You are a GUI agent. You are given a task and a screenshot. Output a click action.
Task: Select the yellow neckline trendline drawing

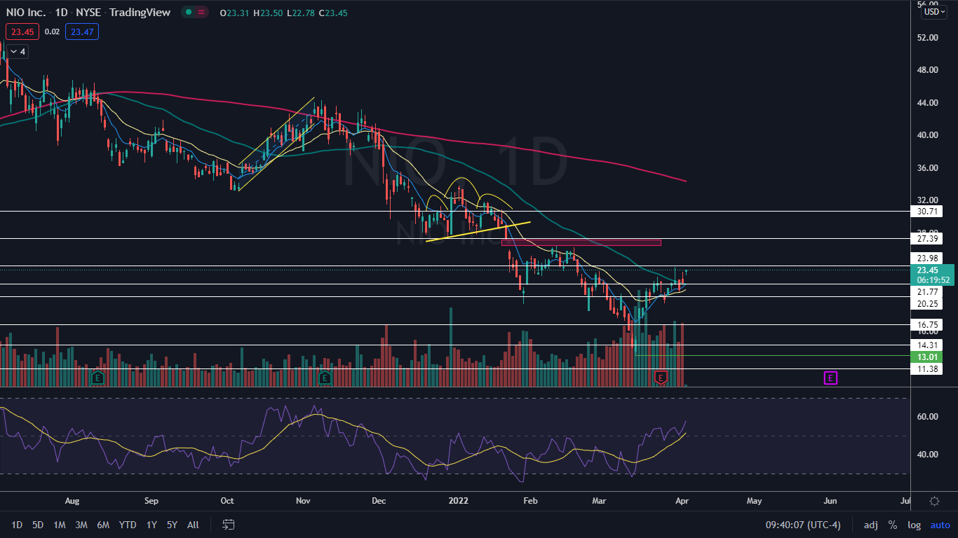pos(478,232)
